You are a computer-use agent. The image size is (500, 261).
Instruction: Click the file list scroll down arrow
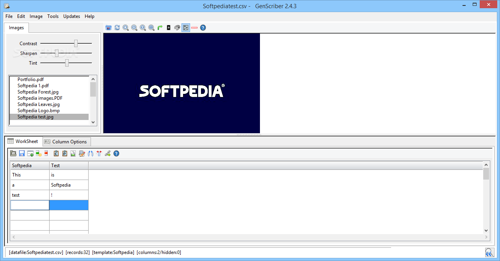[93, 122]
